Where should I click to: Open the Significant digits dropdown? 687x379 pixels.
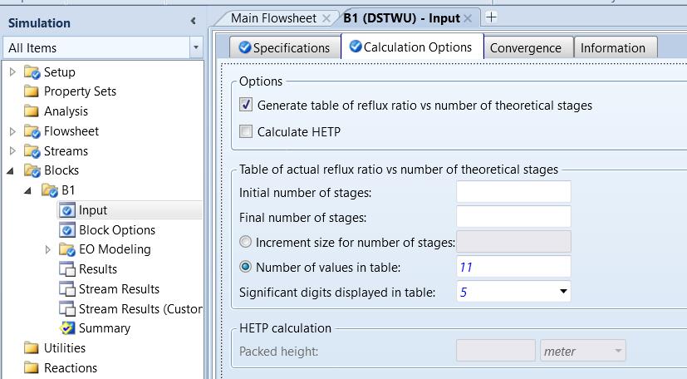pos(563,292)
